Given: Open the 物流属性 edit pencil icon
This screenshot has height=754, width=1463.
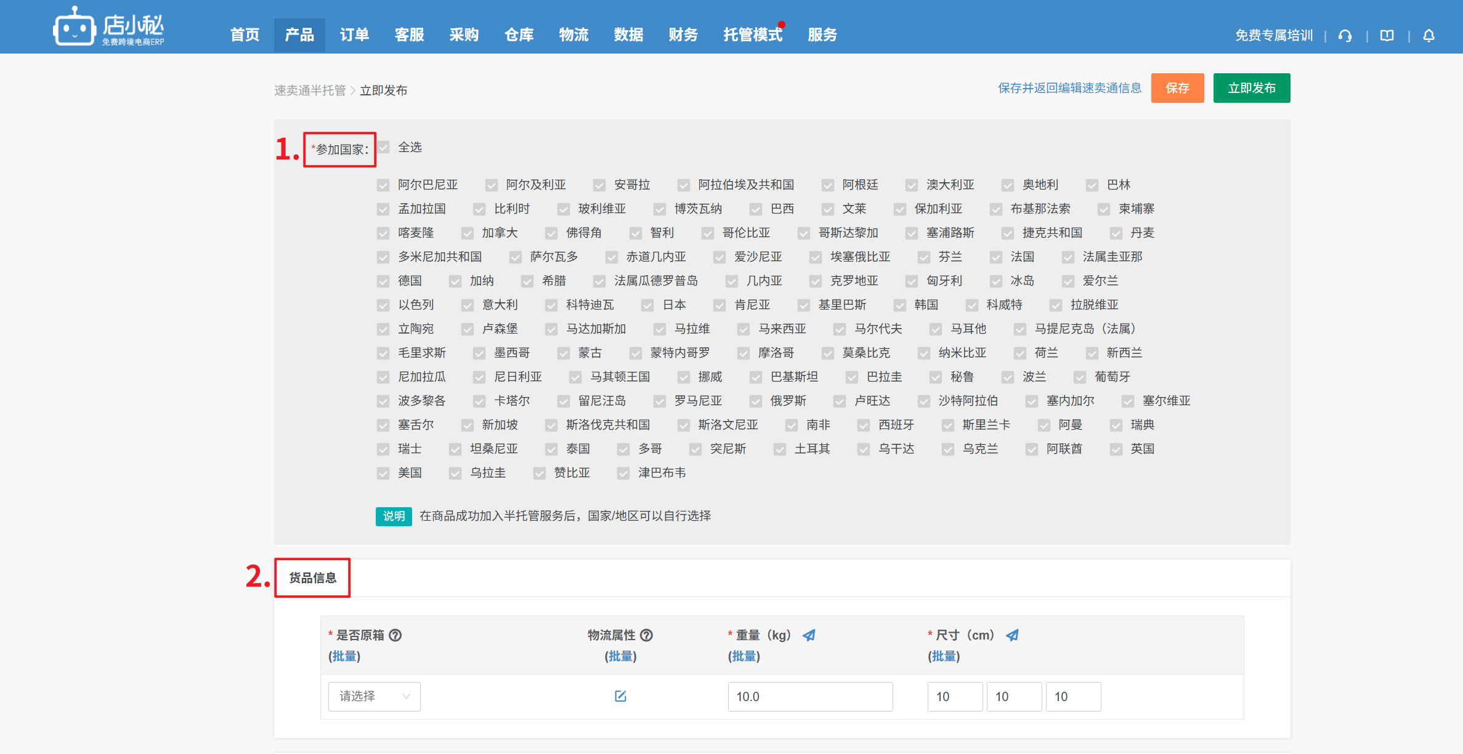Looking at the screenshot, I should [x=620, y=696].
